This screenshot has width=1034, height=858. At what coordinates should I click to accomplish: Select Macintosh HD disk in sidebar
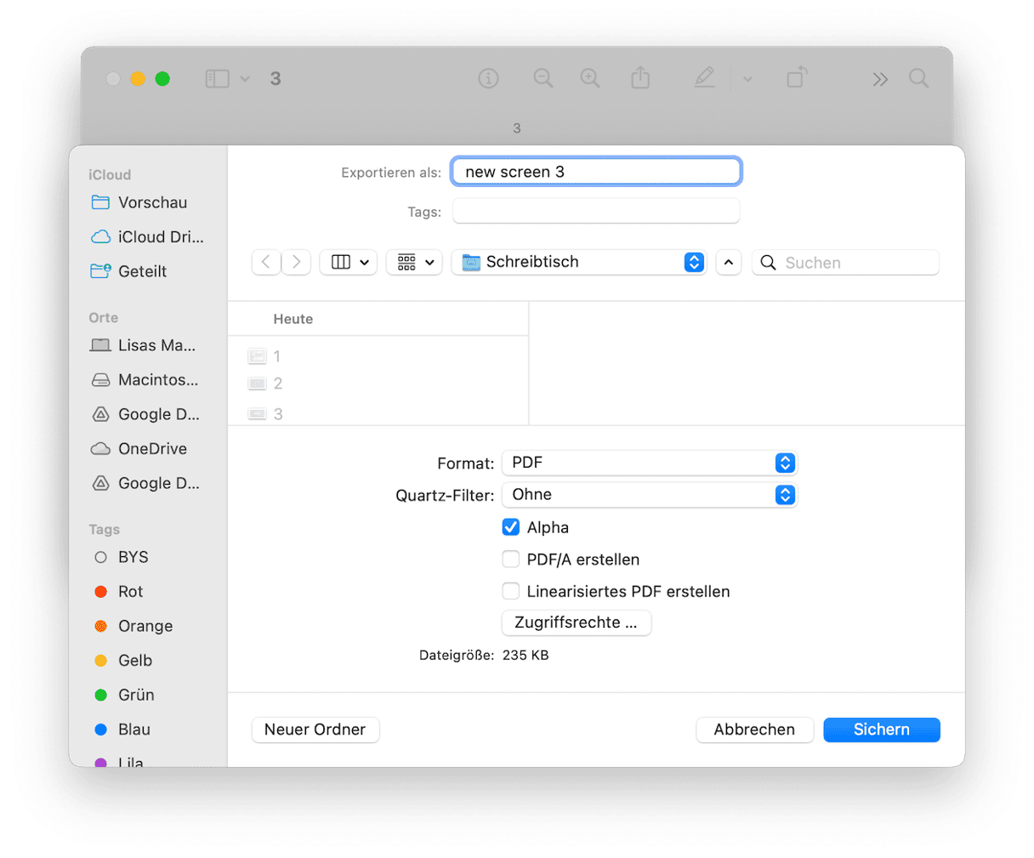(145, 380)
